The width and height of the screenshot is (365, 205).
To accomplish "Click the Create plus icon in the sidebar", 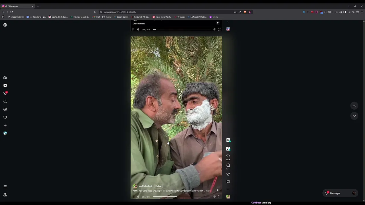I will [x=5, y=125].
